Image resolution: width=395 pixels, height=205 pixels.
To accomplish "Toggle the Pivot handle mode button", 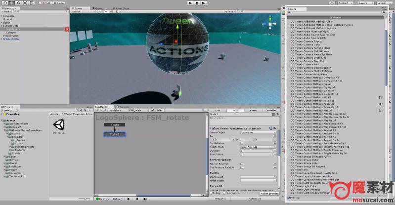I will coord(45,3).
